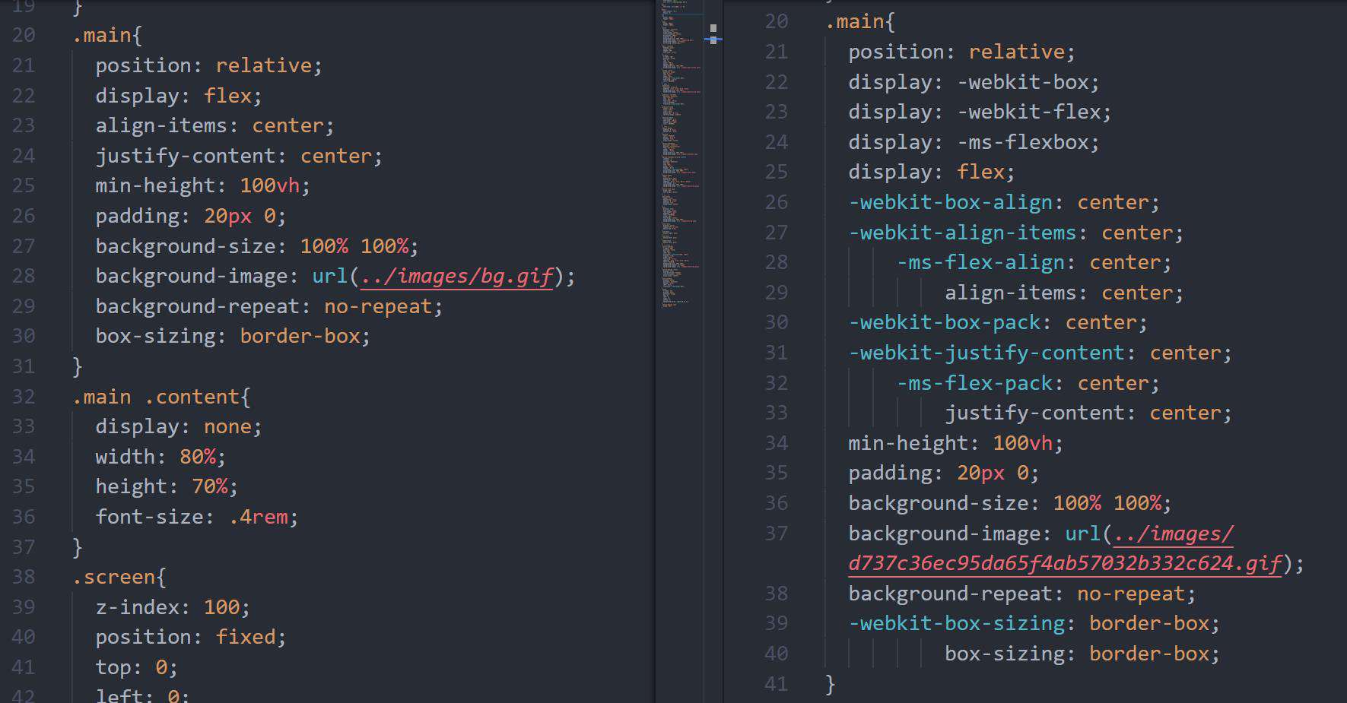Click line number 37 in the right pane
1347x703 pixels.
[777, 534]
